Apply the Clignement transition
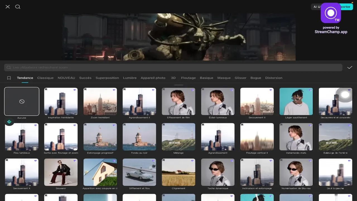Image resolution: width=357 pixels, height=201 pixels. click(178, 172)
